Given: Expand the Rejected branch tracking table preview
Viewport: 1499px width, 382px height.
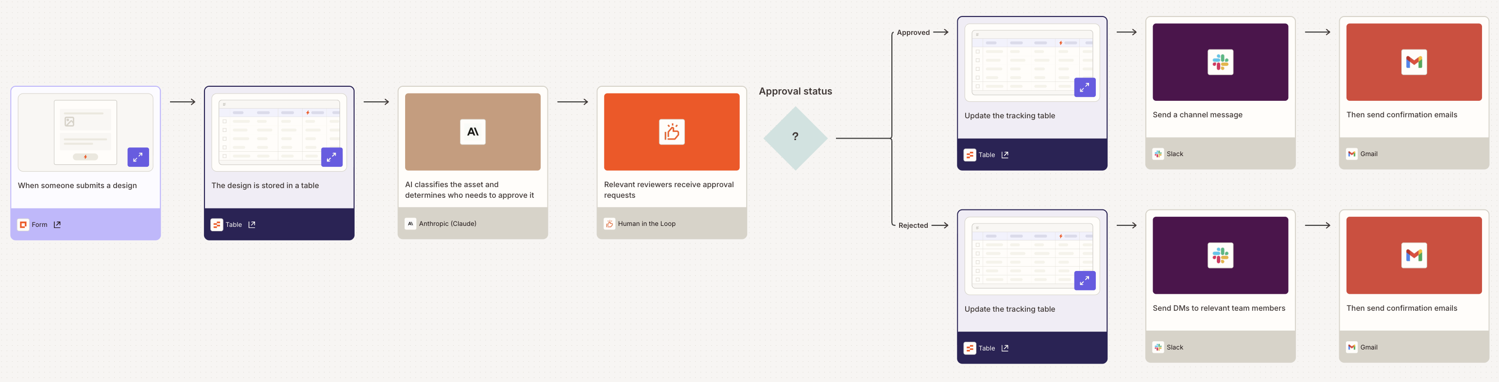Looking at the screenshot, I should pyautogui.click(x=1084, y=280).
